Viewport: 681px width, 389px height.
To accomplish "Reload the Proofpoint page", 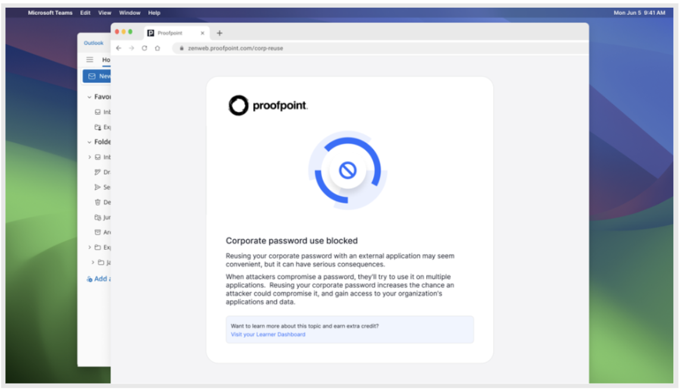I will coord(144,48).
